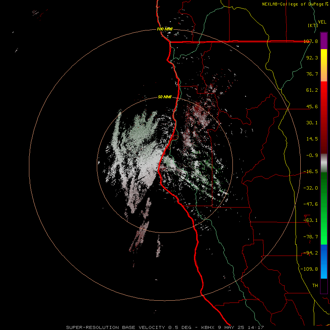
Task: Click the TH legend label
Action: 315,286
